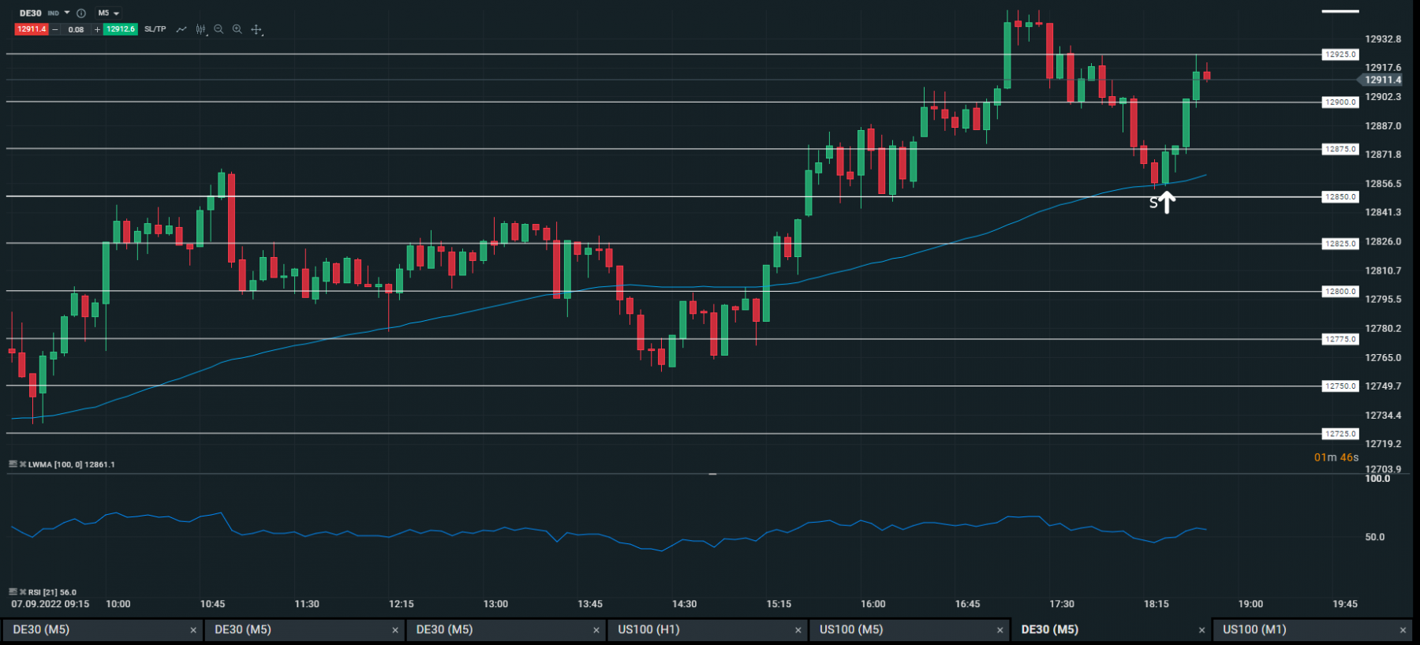Click the 0.08 volume input field
The height and width of the screenshot is (645, 1420).
click(76, 29)
